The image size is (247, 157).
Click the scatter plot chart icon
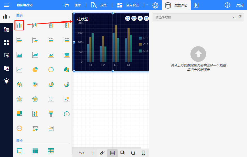tap(51, 99)
